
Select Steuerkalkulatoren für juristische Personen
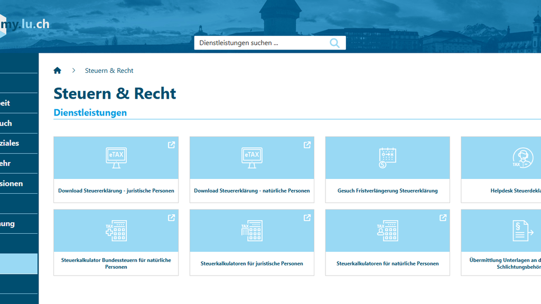(251, 263)
